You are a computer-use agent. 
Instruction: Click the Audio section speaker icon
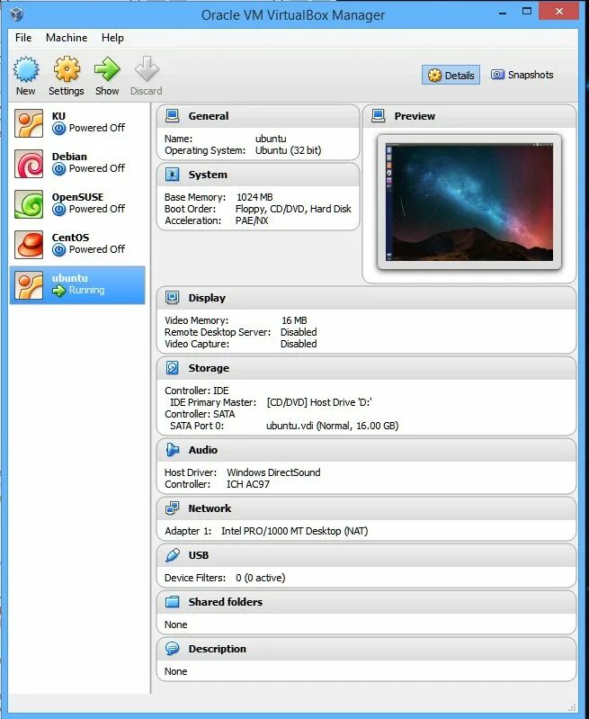(x=173, y=450)
